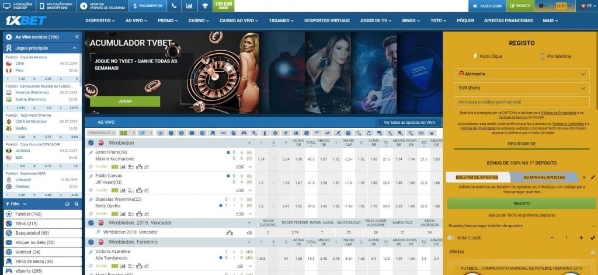Filter live events by gamepad eSports icon
Image resolution: width=598 pixels, height=275 pixels.
(x=244, y=133)
